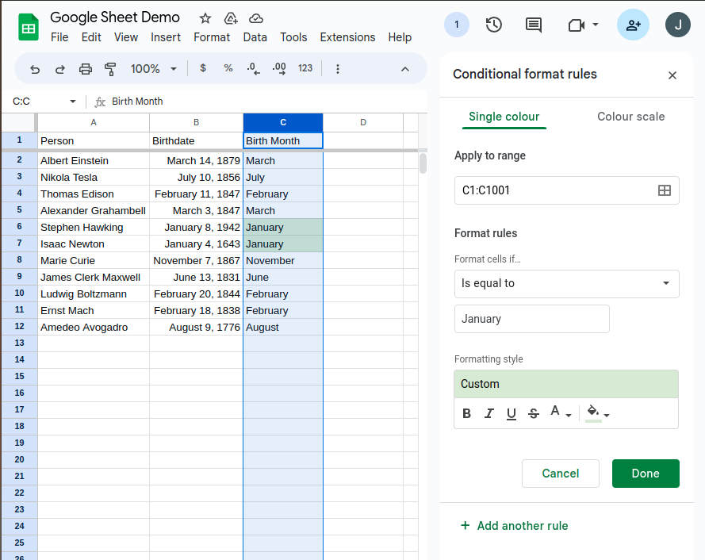Open the comments panel
The height and width of the screenshot is (560, 705).
point(533,25)
